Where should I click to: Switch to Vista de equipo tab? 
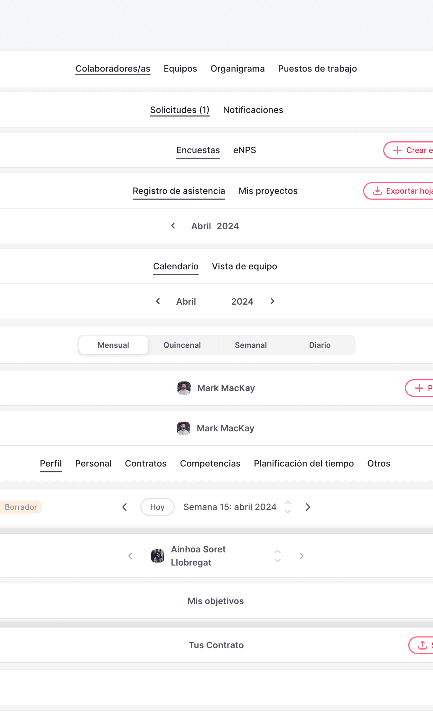point(244,266)
